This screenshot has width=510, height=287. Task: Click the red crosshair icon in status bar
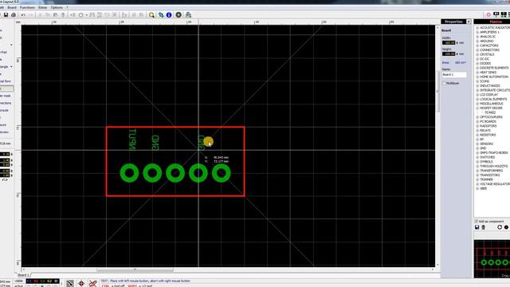(x=81, y=284)
